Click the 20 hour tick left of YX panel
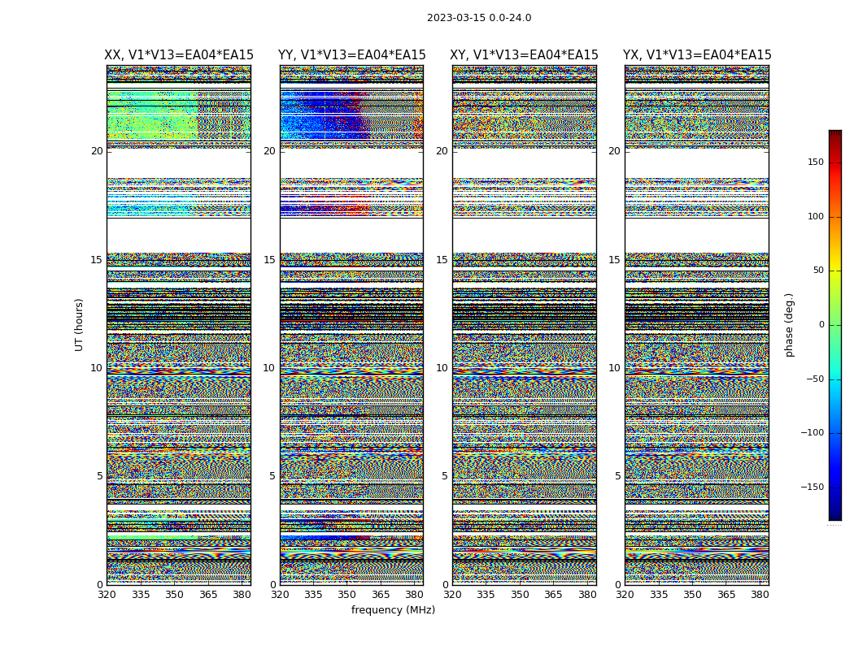 (615, 151)
